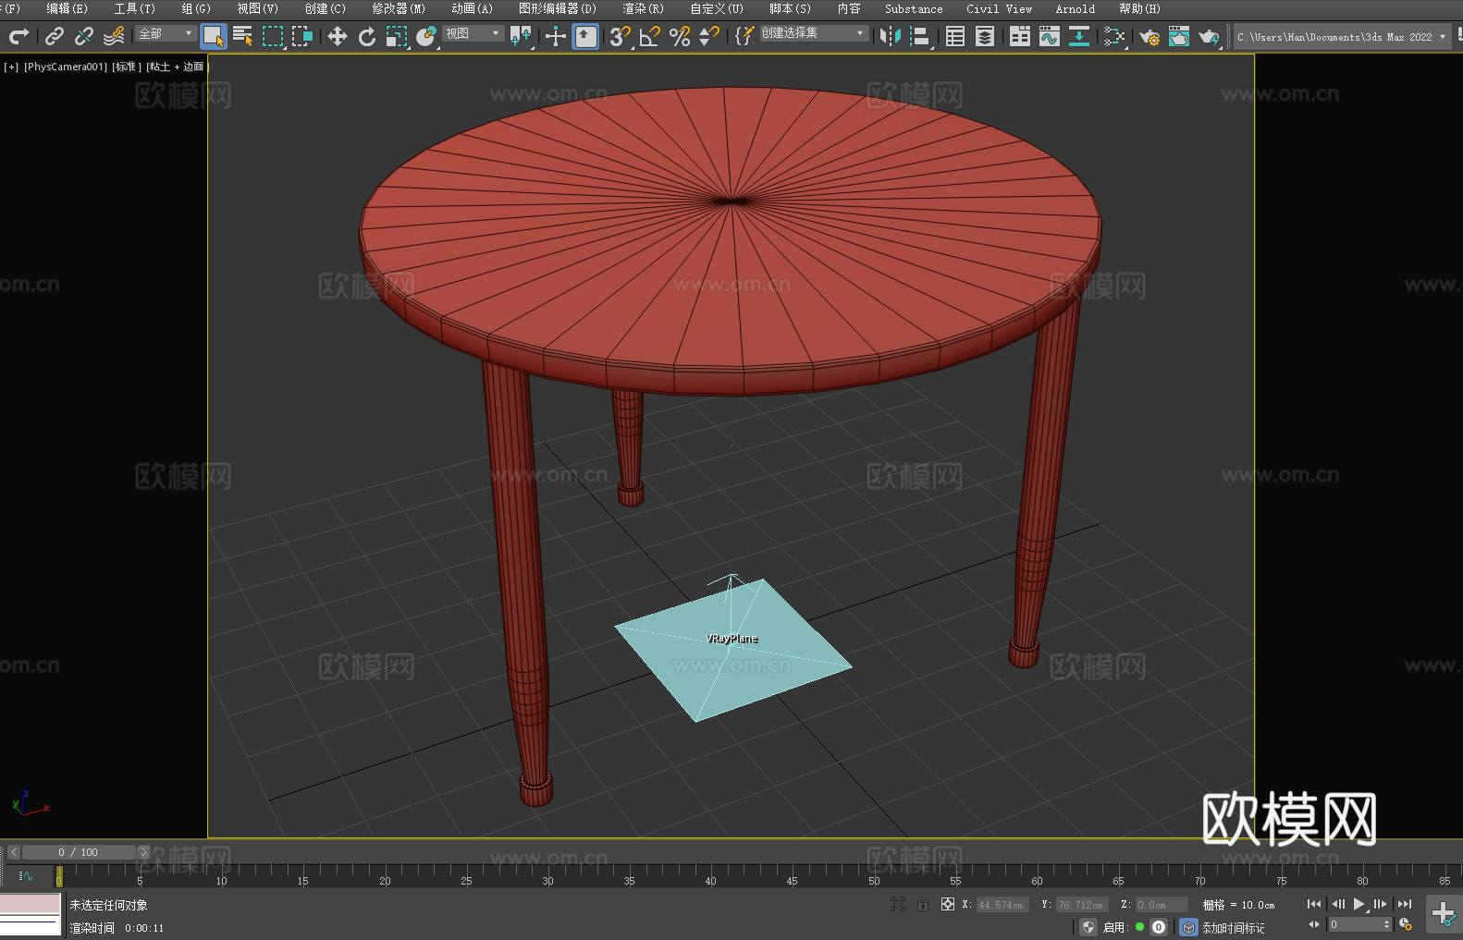This screenshot has height=940, width=1463.
Task: Toggle Window/Crossing selection mode
Action: (x=302, y=36)
